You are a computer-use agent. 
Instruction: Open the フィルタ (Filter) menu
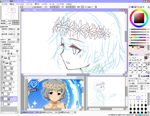pos(44,4)
